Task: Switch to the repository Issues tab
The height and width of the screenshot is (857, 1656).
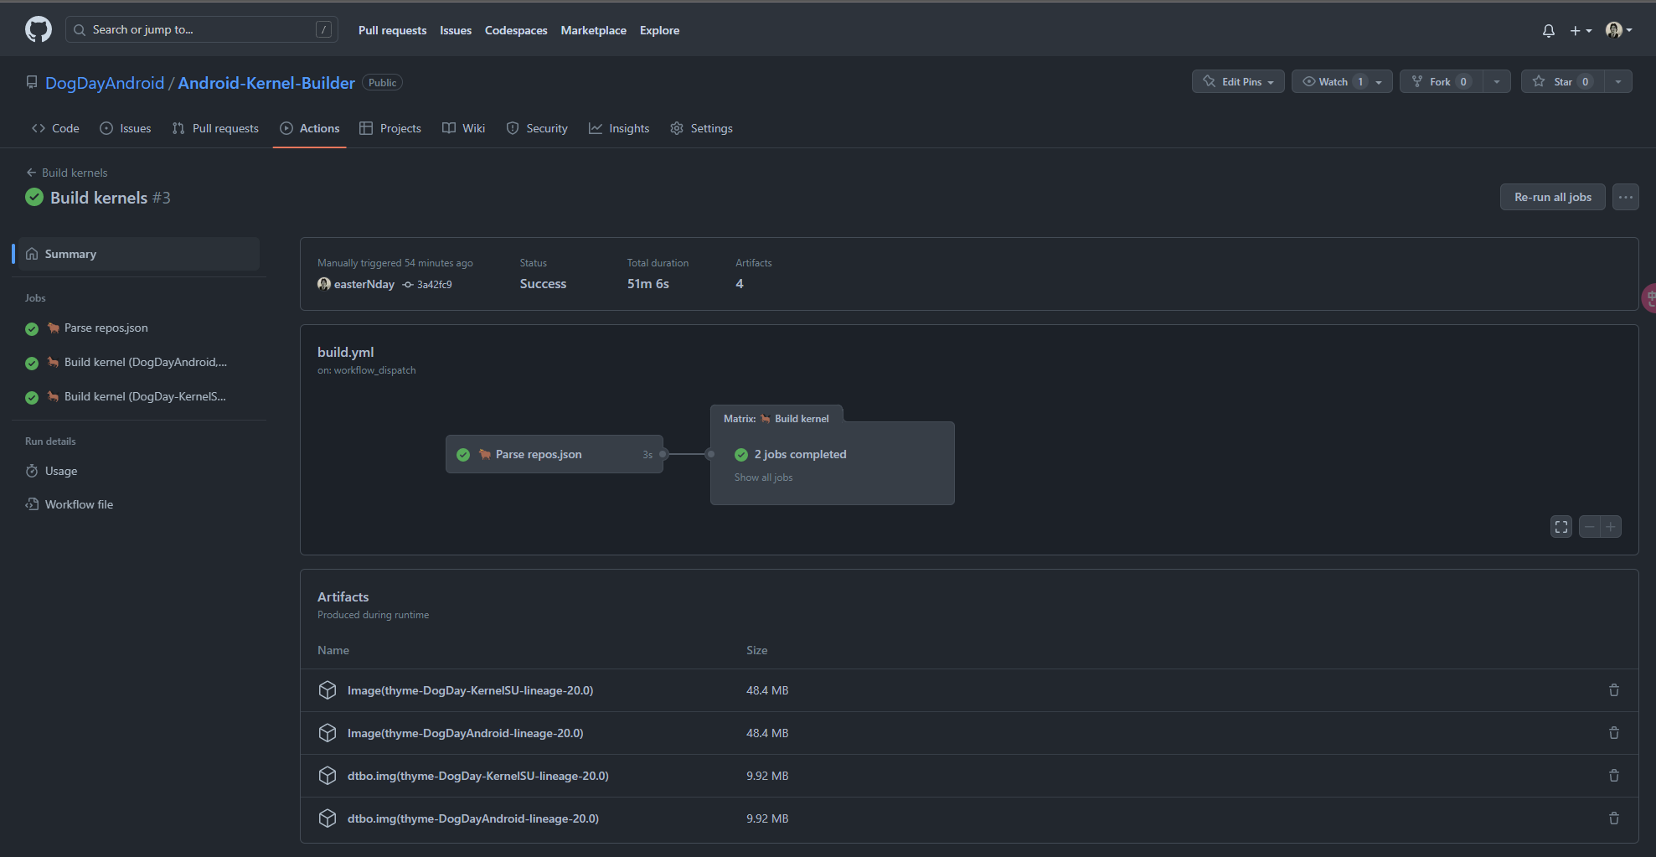Action: [x=126, y=128]
